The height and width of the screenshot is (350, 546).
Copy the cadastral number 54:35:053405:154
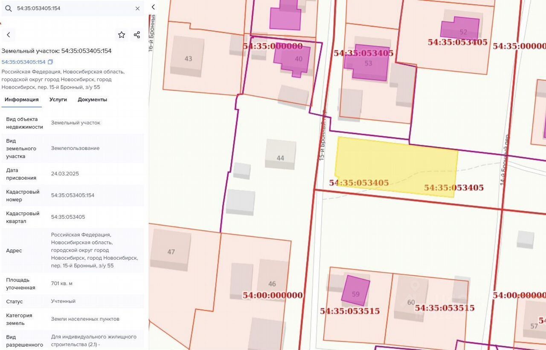(50, 62)
